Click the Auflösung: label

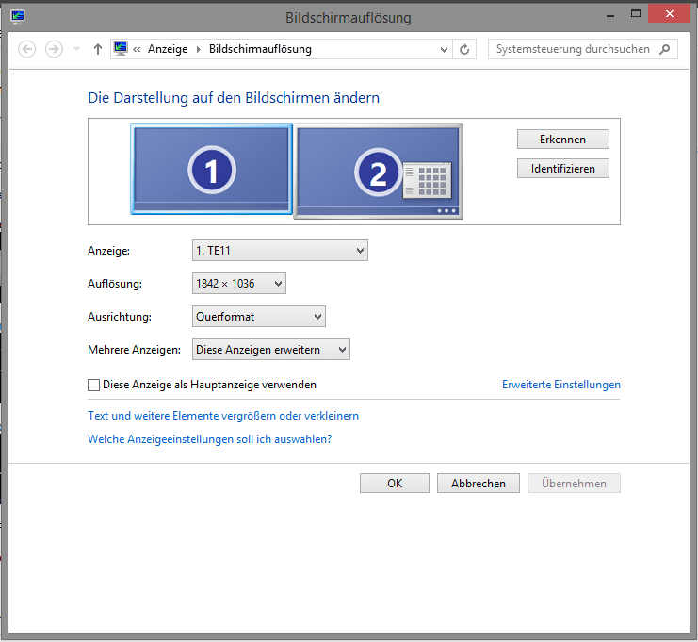(x=115, y=284)
